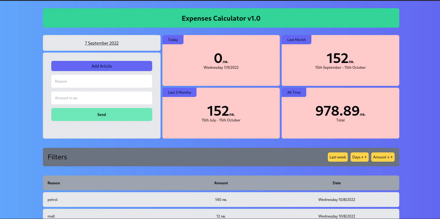
Task: Click the mall expense row name
Action: pyautogui.click(x=51, y=216)
